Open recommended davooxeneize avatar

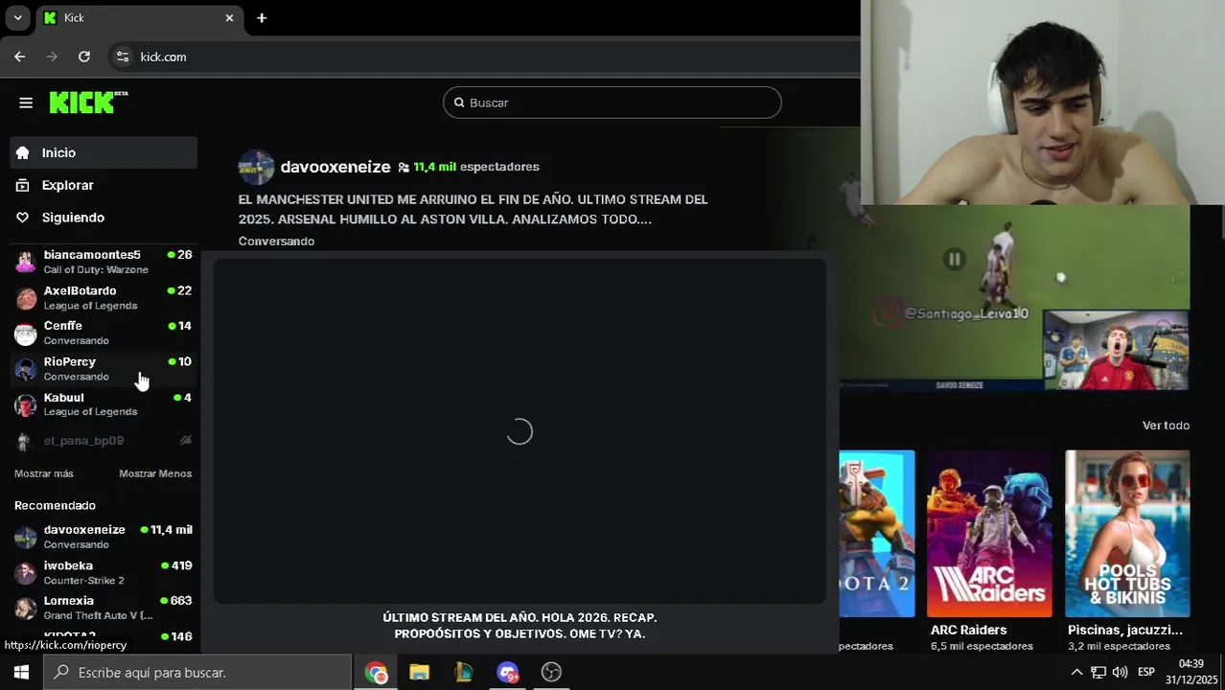point(26,537)
